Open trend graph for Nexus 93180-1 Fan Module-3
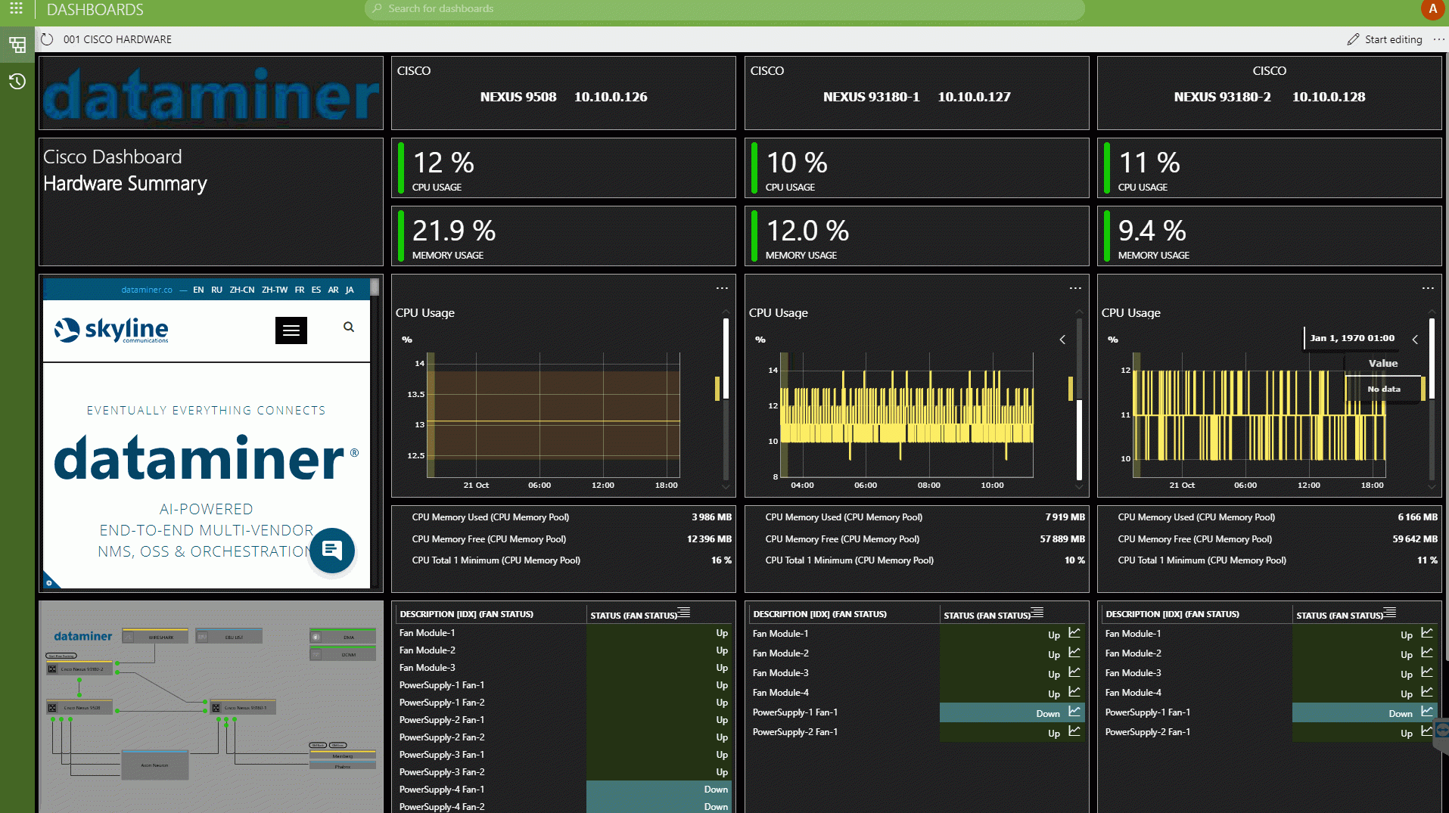Screen dimensions: 1449x813 (1074, 672)
